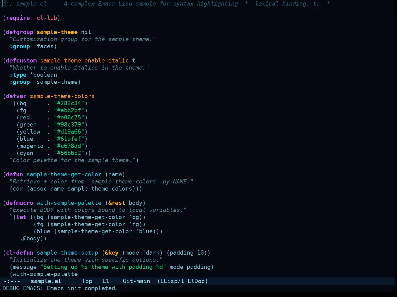The width and height of the screenshot is (397, 297).
Task: Click the &key keyword
Action: click(112, 252)
